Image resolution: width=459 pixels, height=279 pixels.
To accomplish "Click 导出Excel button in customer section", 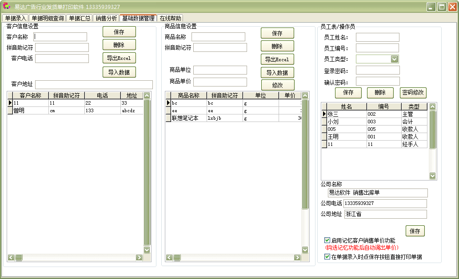I will coord(119,58).
